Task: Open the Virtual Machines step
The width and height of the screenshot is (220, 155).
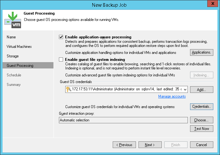Action: point(19,47)
